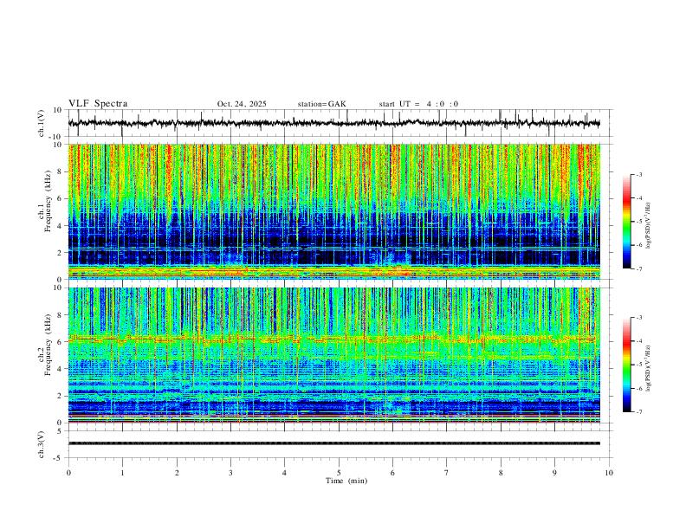Click the ch.1 colorbar "log(PSD)(V²/Hz)" label
The image size is (686, 530).
(x=649, y=226)
